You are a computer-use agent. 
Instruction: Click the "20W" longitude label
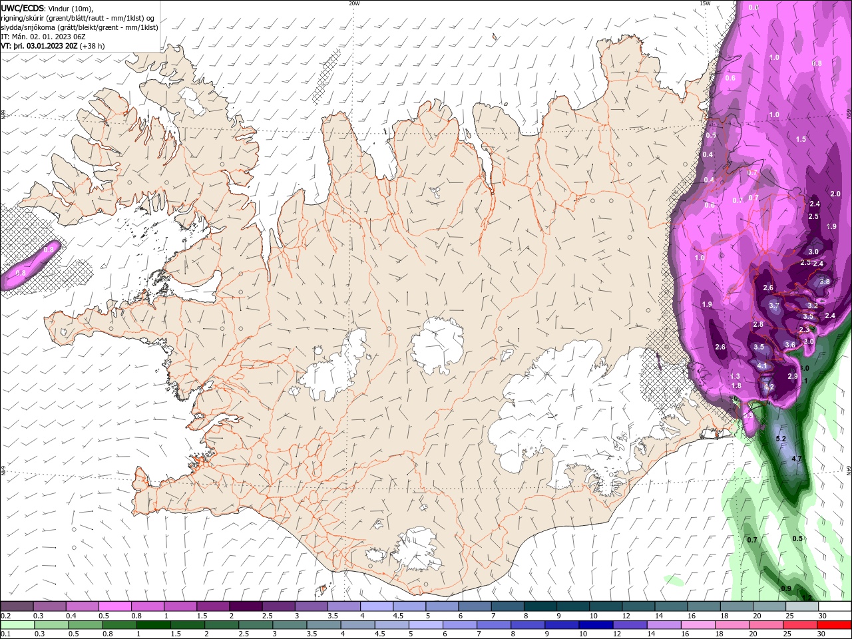354,3
